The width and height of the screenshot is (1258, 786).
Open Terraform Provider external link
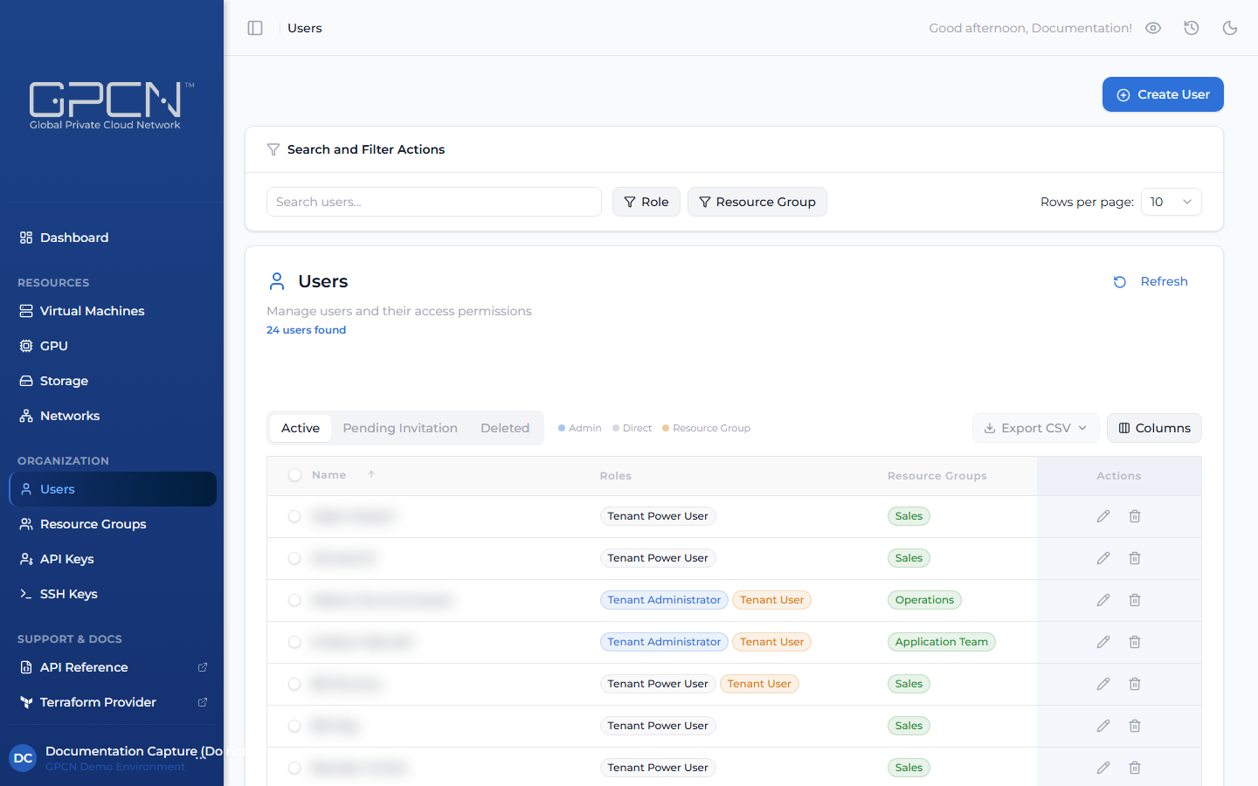click(113, 702)
